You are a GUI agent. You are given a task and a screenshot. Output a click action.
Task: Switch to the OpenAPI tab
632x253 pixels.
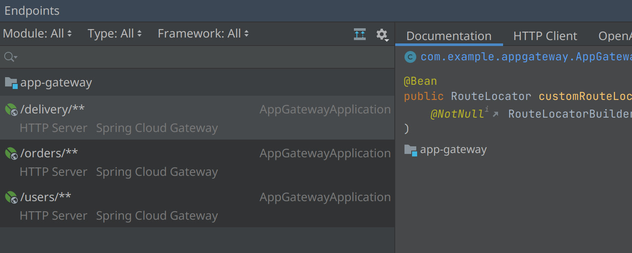pyautogui.click(x=615, y=36)
